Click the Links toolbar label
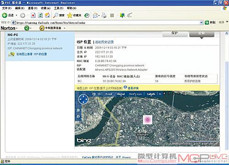Image resolution: width=229 pixels, height=165 pixels. (x=221, y=22)
